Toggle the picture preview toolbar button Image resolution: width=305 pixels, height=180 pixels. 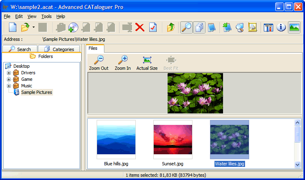294,27
